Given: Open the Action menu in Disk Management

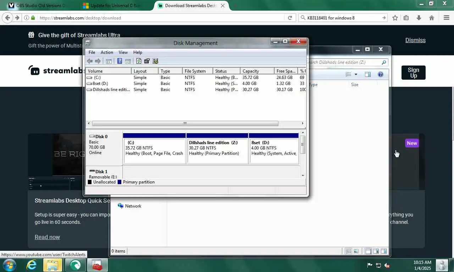Looking at the screenshot, I should (107, 52).
